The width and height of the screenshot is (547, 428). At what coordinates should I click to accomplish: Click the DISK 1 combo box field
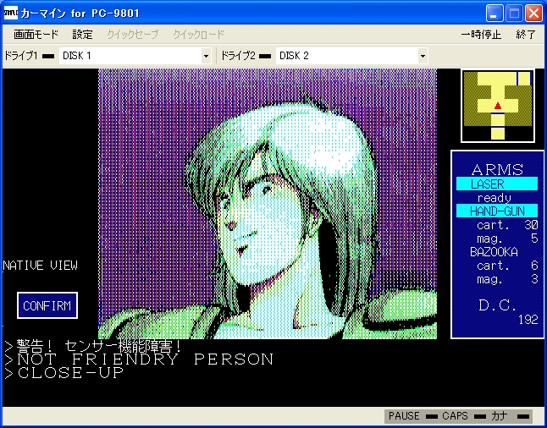click(x=135, y=56)
